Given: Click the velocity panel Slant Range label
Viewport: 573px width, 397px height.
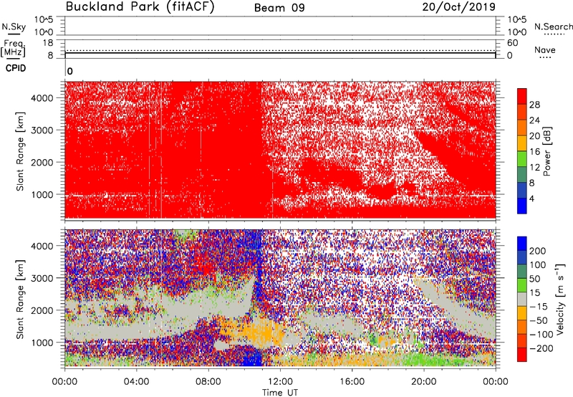Looking at the screenshot, I should 20,300.
